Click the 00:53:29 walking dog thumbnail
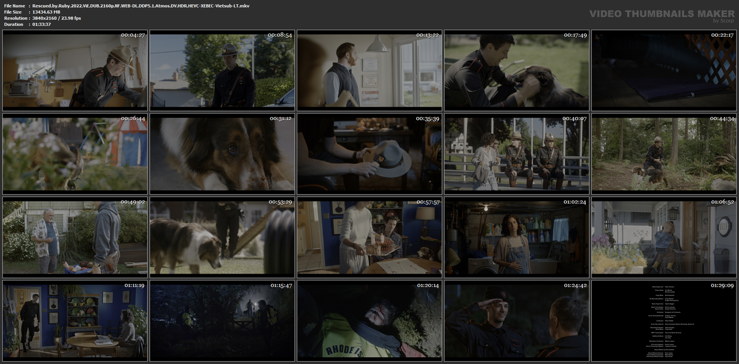The height and width of the screenshot is (364, 739). point(222,237)
